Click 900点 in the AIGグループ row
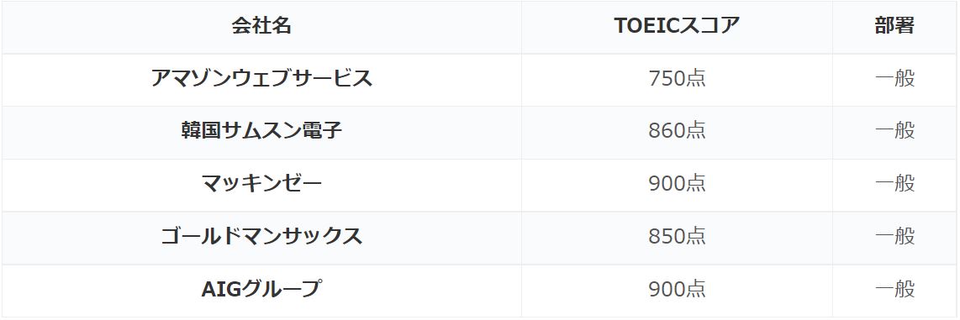This screenshot has height=320, width=960. tap(677, 290)
